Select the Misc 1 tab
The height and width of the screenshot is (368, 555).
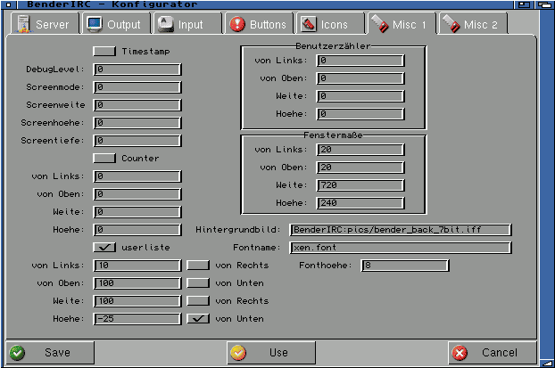(x=402, y=24)
